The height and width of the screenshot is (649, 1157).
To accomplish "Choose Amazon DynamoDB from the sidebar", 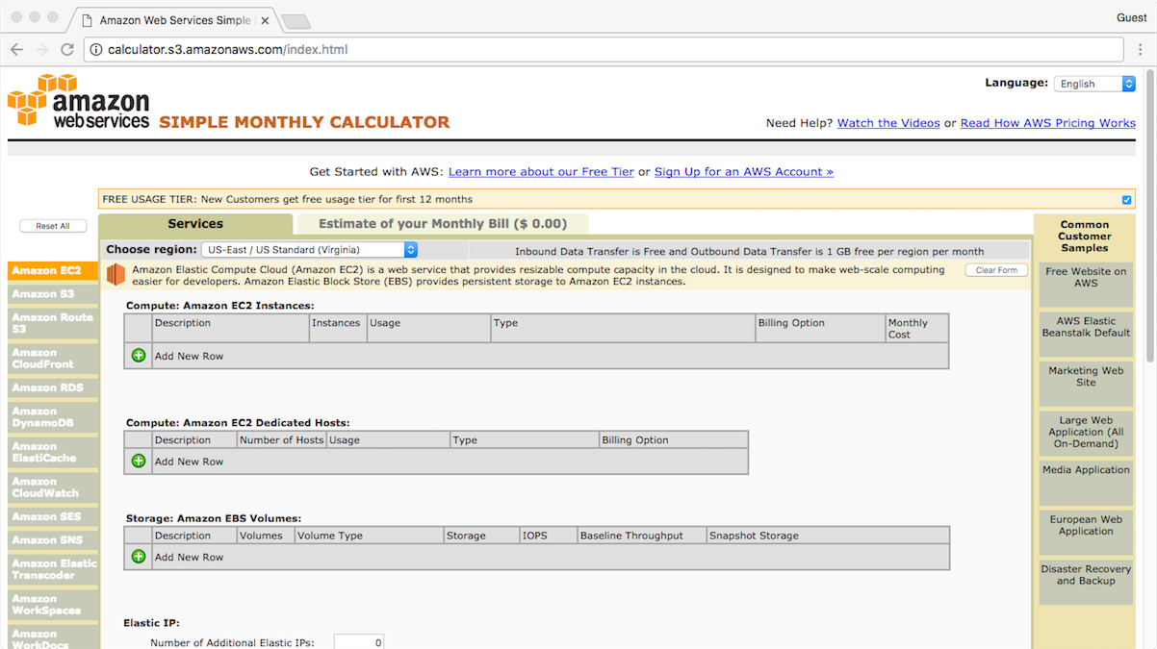I will pos(53,417).
